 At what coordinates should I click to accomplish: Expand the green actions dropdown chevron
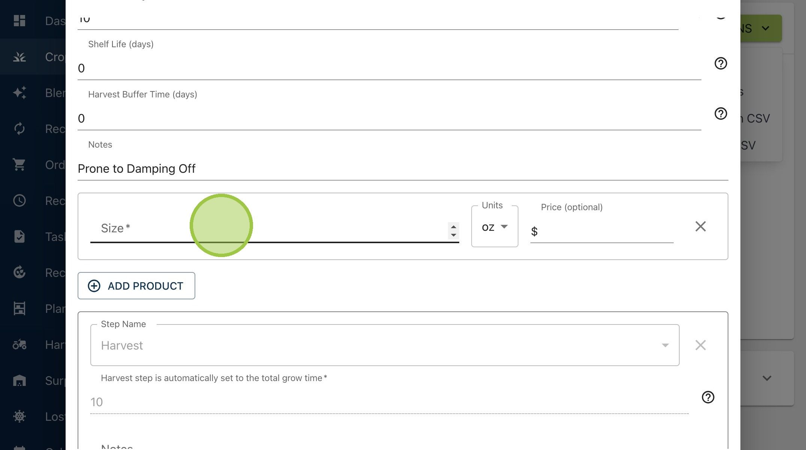coord(766,28)
